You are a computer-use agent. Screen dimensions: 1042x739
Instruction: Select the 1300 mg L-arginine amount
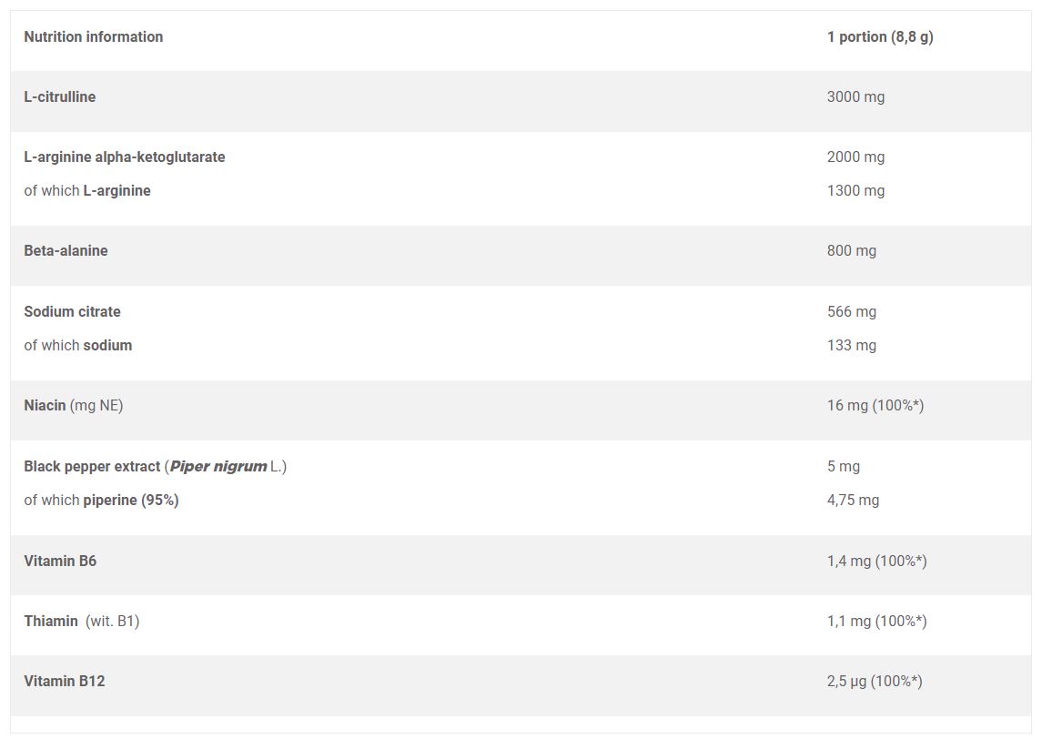[855, 191]
